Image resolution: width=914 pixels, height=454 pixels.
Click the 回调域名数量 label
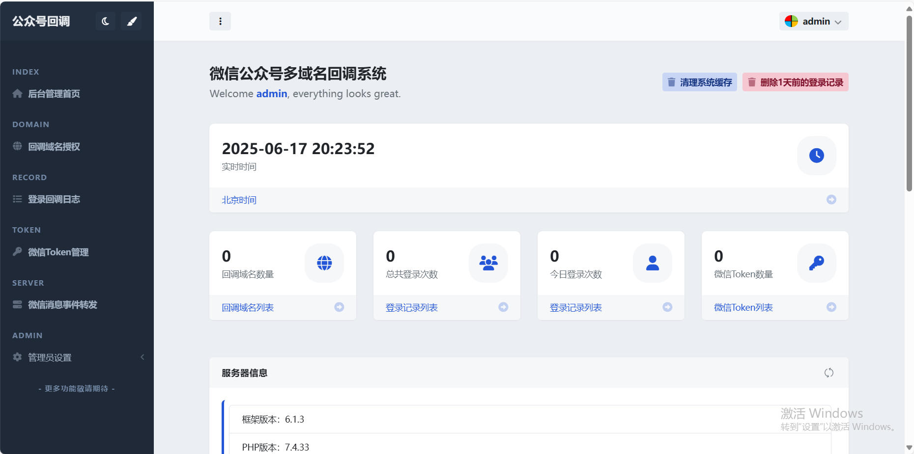click(x=248, y=274)
